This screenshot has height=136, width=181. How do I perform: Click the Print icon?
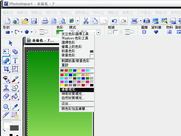45,21
